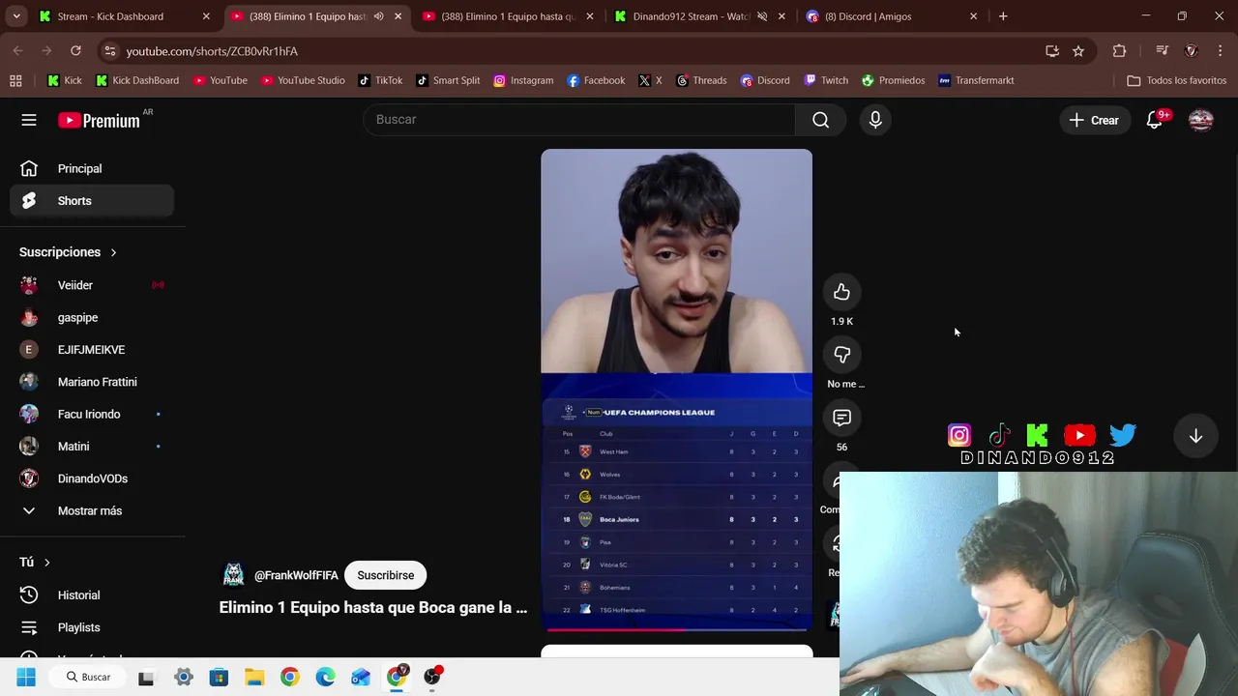Open Historial in the sidebar
Screen dimensions: 1238x696
tap(92, 595)
